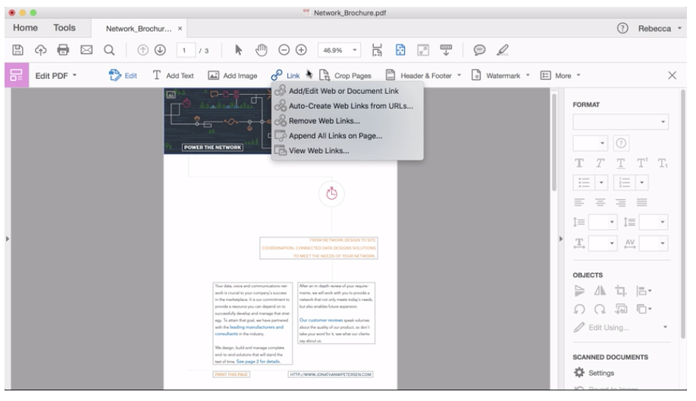Expand the Header & Footer dropdown
Image resolution: width=696 pixels, height=401 pixels.
tap(459, 76)
